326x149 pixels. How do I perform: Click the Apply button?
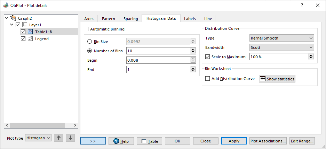tap(234, 141)
